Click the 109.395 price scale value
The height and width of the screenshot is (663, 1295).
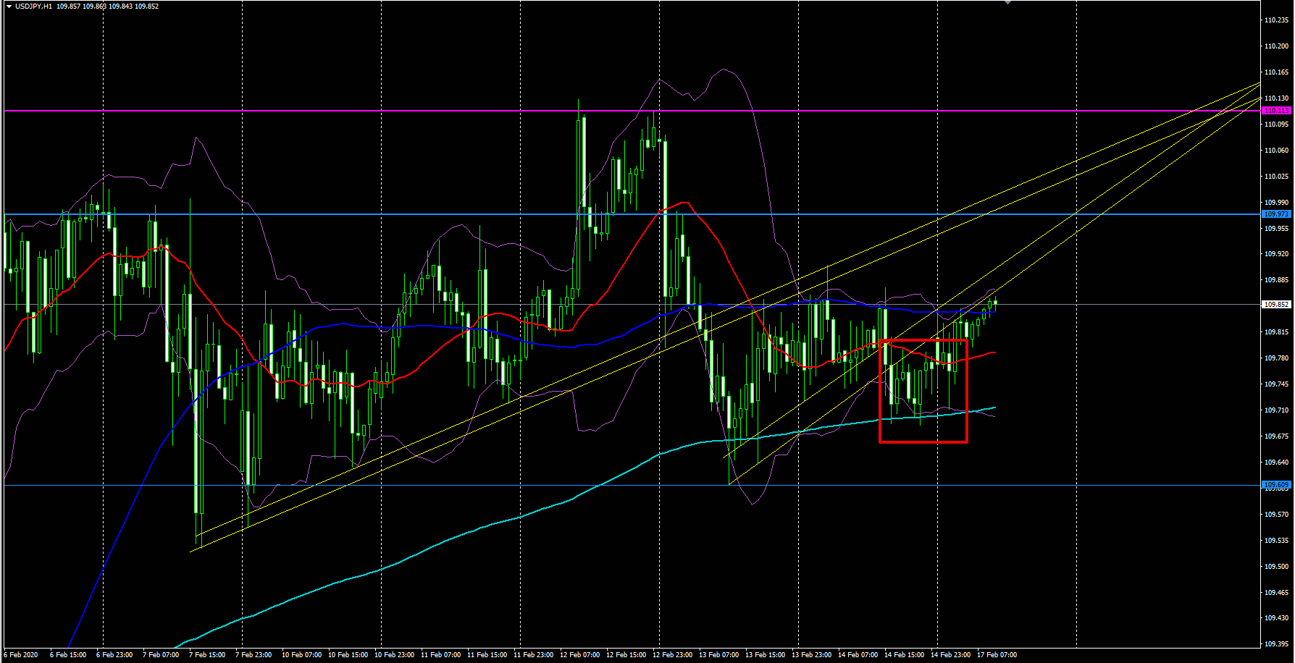pyautogui.click(x=1276, y=644)
